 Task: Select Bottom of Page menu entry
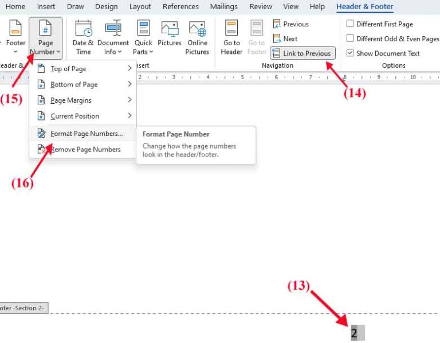(82, 84)
